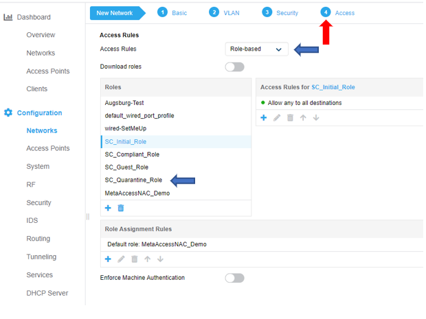Image resolution: width=426 pixels, height=319 pixels.
Task: Open DHCP Server in sidebar
Action: (x=47, y=293)
